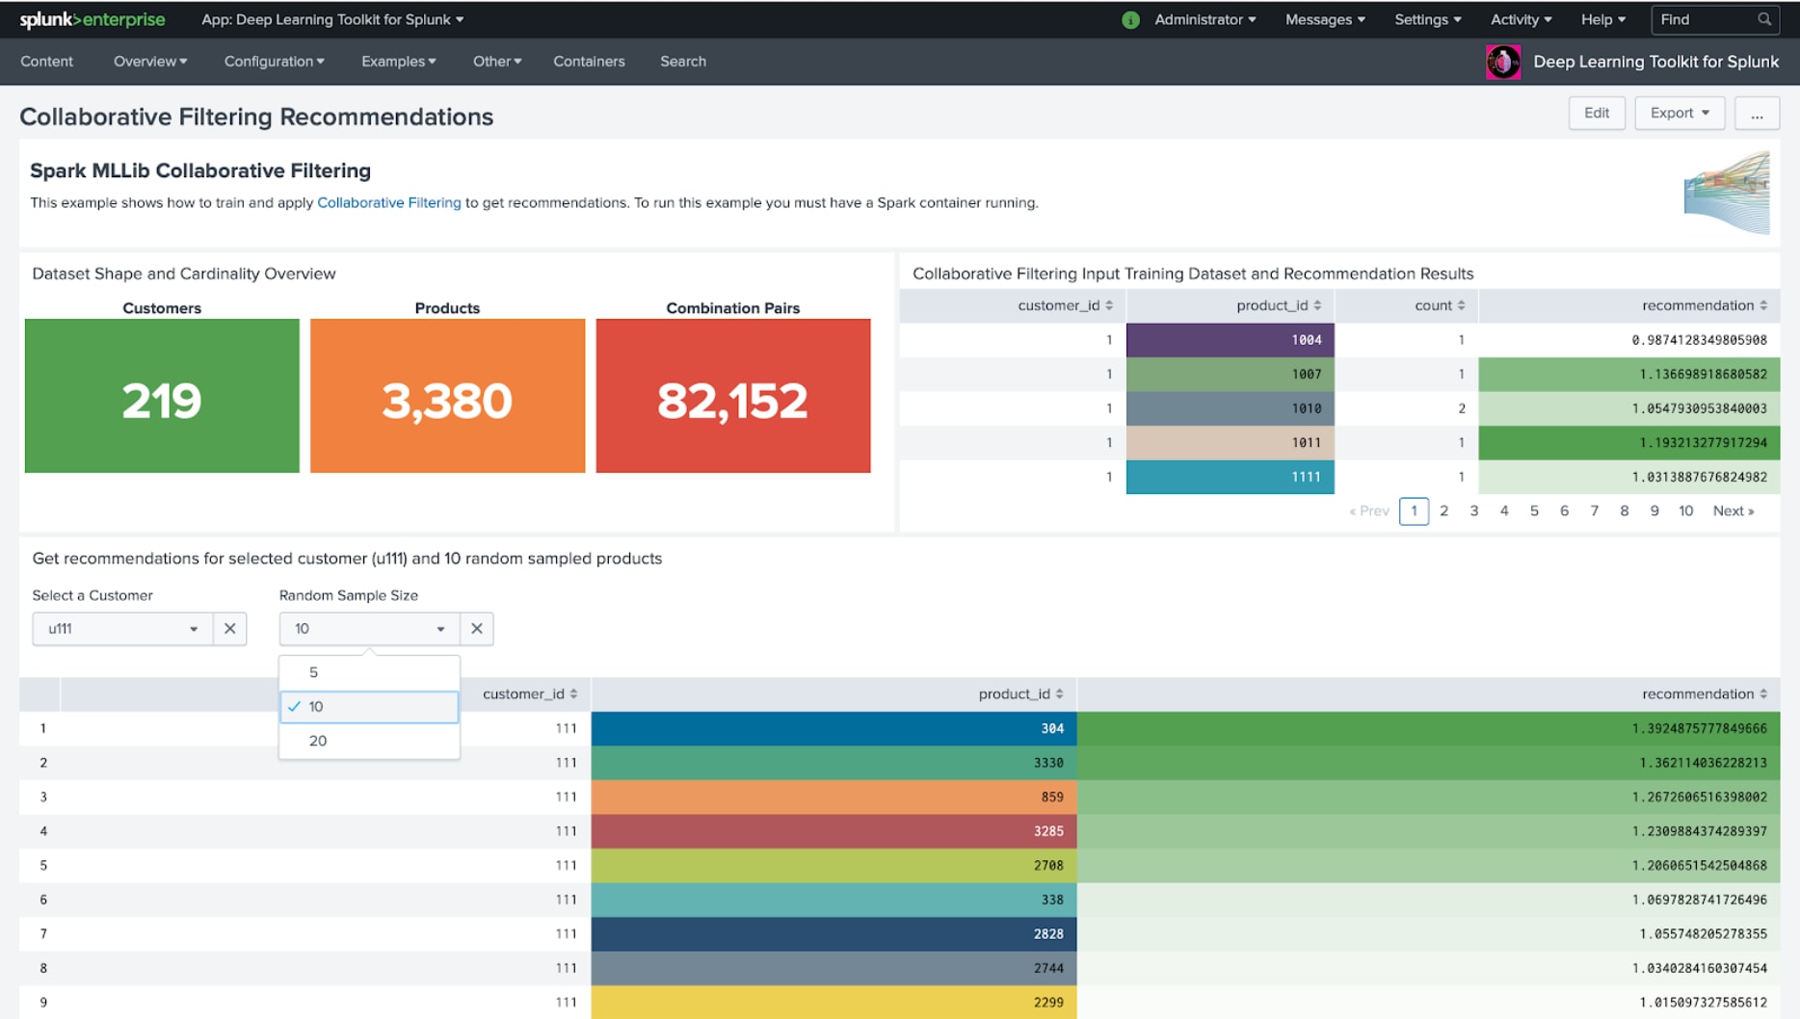Click the current page 1 button
Image resolution: width=1800 pixels, height=1019 pixels.
[1414, 511]
